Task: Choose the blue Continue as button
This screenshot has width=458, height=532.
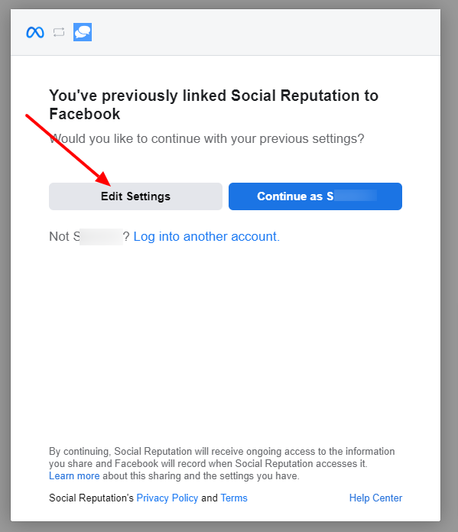Action: coord(315,196)
